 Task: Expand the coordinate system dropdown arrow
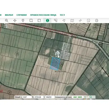(x=85, y=97)
